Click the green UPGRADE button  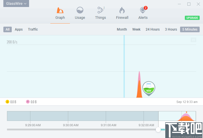[x=192, y=18]
